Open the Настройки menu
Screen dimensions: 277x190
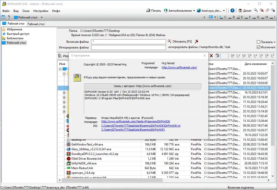[41, 11]
